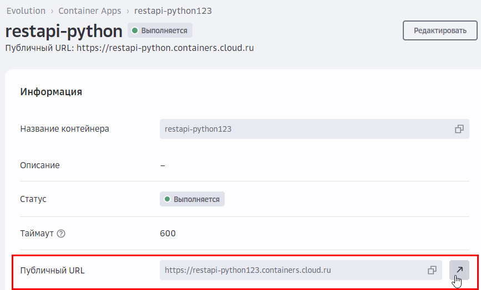Click the Таймаут label text

coord(37,234)
